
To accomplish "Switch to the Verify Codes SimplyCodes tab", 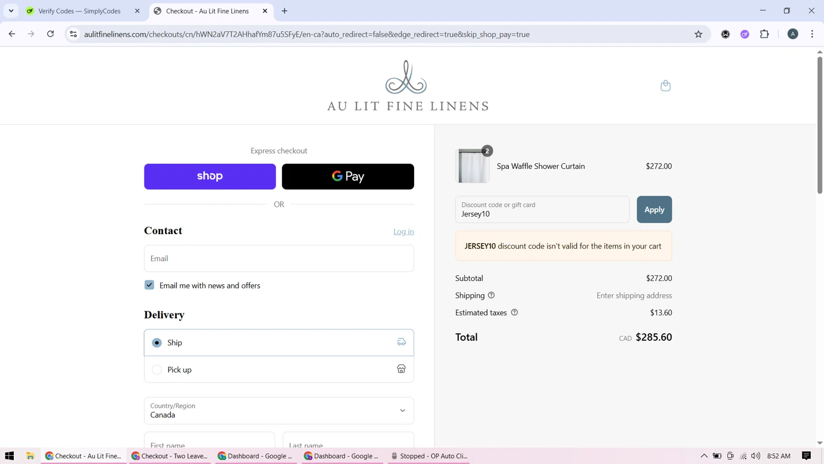I will [79, 11].
